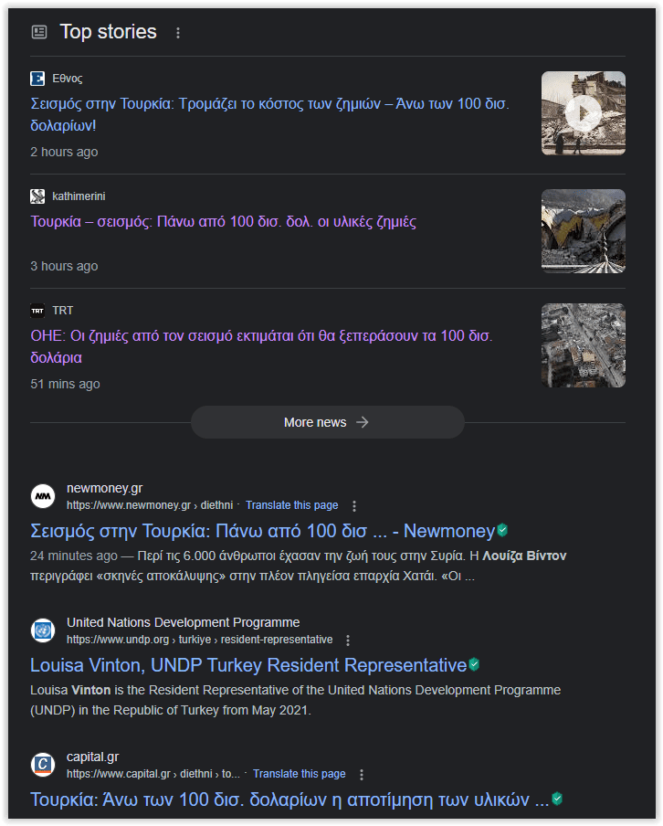The width and height of the screenshot is (663, 826).
Task: Click the kathimerini source favicon
Action: click(x=37, y=196)
